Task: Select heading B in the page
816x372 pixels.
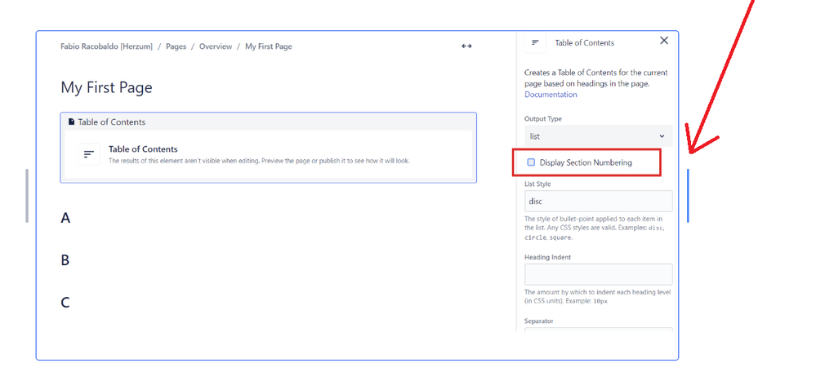Action: [65, 260]
